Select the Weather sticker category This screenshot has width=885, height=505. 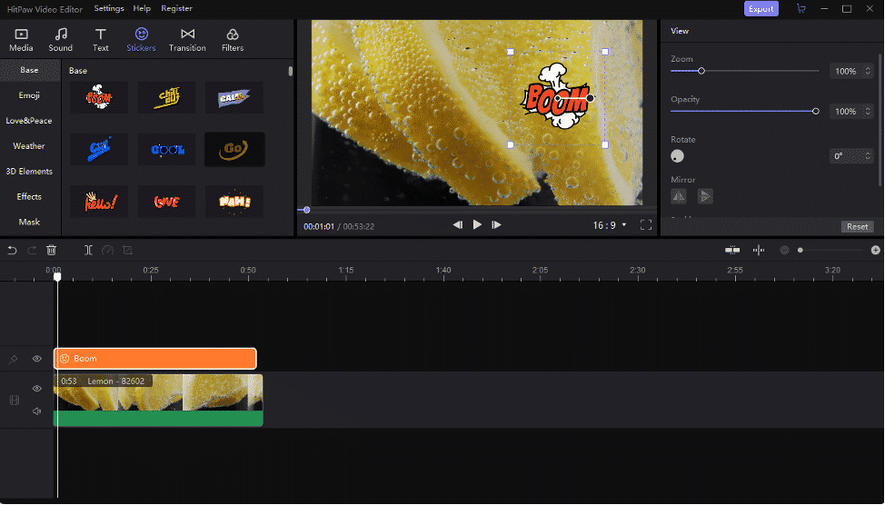point(29,146)
